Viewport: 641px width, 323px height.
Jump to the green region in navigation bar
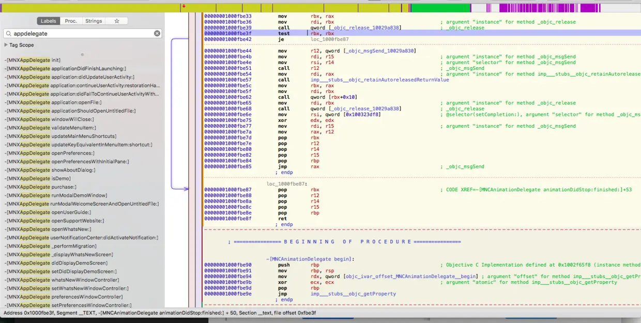pos(440,8)
